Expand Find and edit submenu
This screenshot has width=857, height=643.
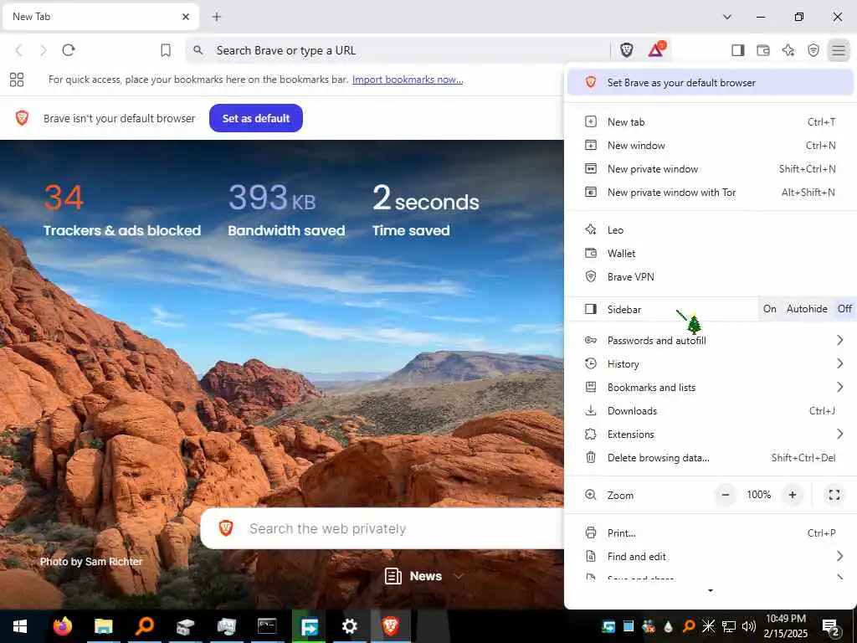pyautogui.click(x=711, y=556)
